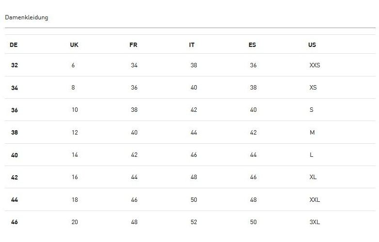Image resolution: width=379 pixels, height=242 pixels.
Task: Click the XXS size cell
Action: tap(315, 65)
